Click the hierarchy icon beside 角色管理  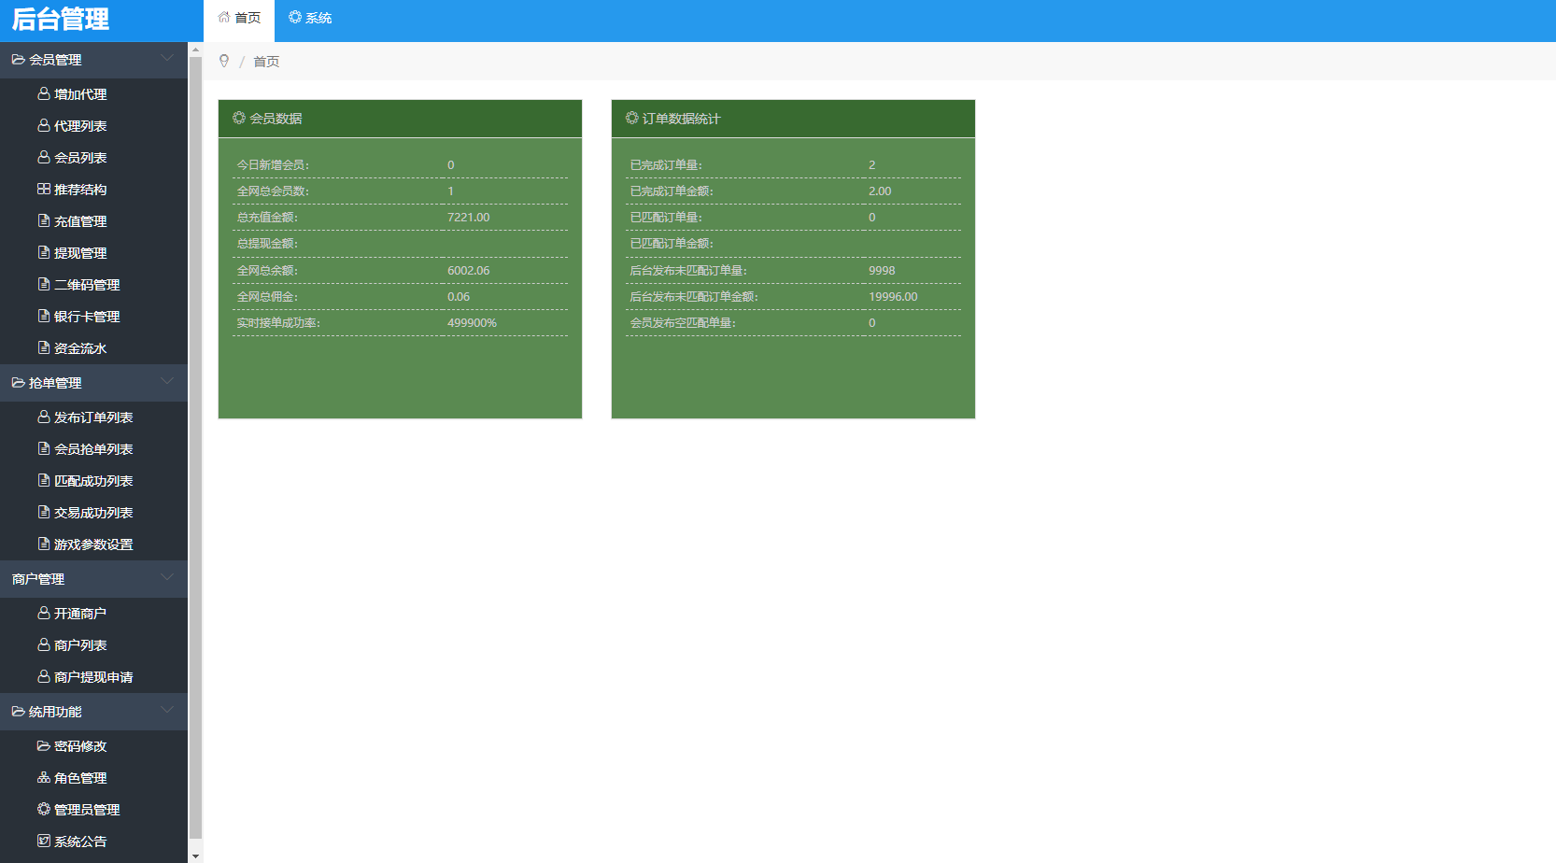pyautogui.click(x=43, y=778)
